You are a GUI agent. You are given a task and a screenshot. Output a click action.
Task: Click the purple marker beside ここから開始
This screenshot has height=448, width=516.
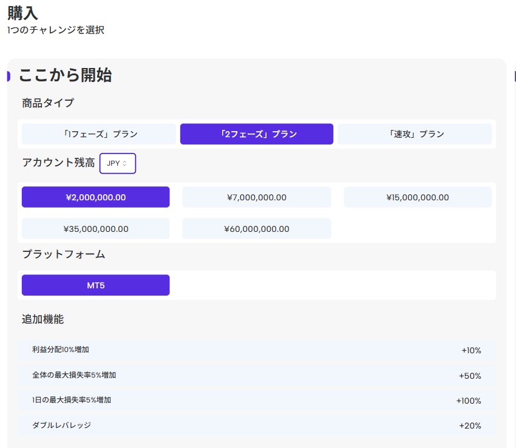click(x=8, y=76)
